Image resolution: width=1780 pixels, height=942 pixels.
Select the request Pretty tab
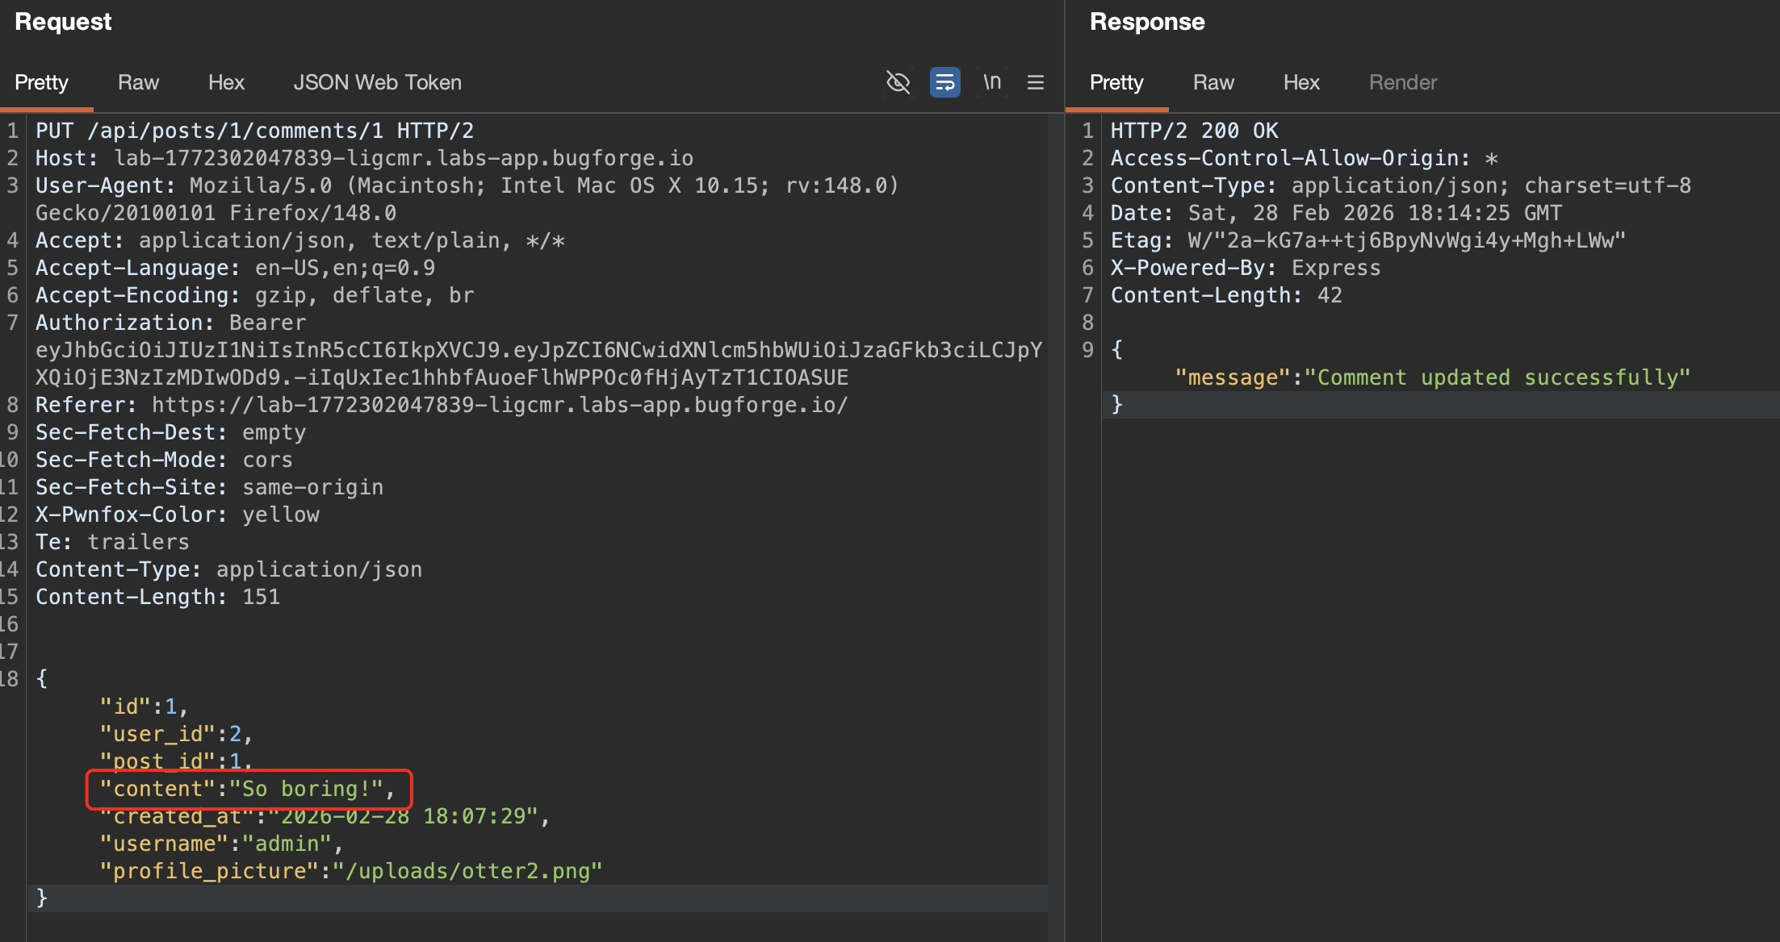coord(41,82)
